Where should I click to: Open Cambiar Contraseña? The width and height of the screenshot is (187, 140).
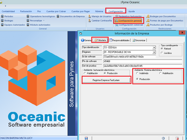(100, 21)
